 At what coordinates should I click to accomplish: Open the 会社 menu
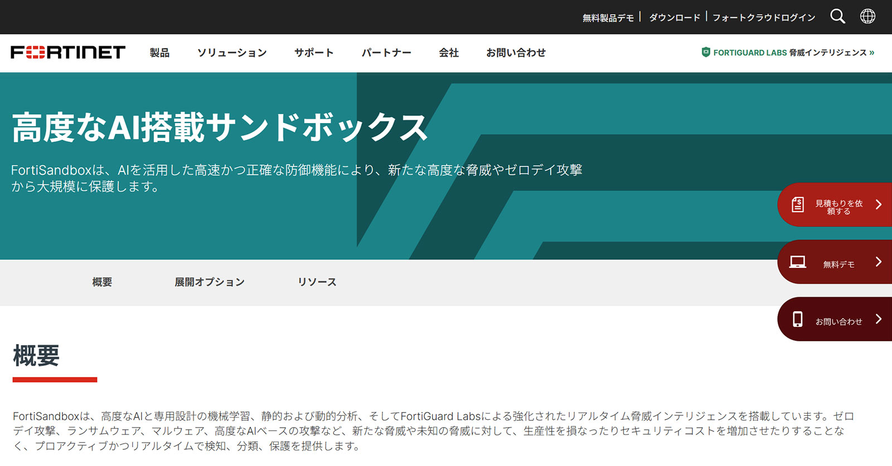point(449,53)
